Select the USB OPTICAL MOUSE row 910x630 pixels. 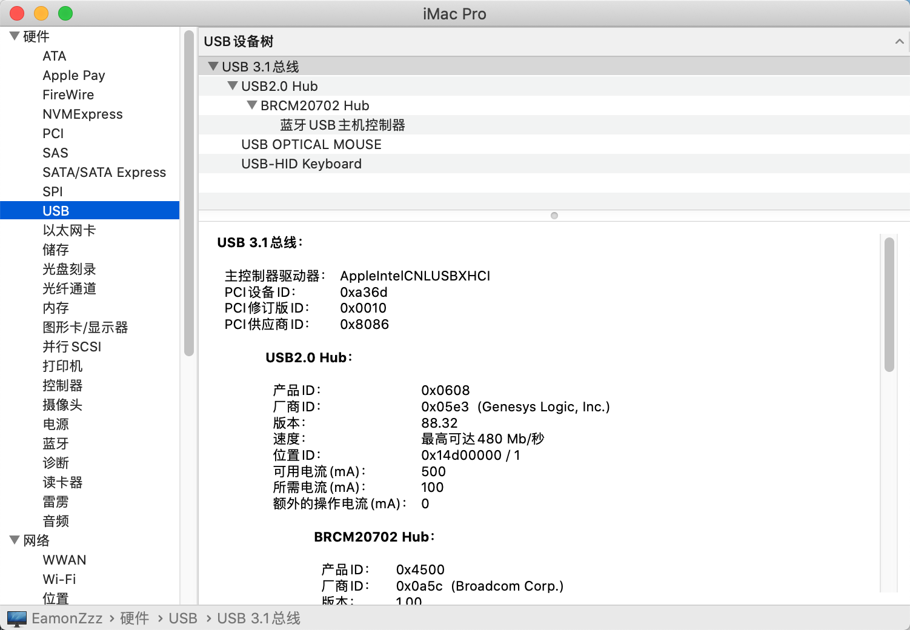[x=554, y=144]
